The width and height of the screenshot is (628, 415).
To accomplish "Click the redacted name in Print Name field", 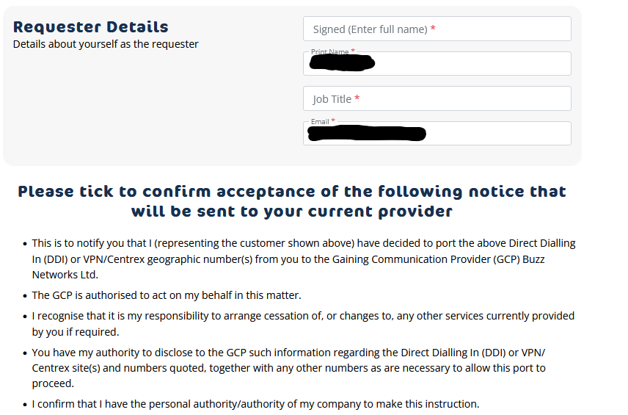I will tap(343, 64).
